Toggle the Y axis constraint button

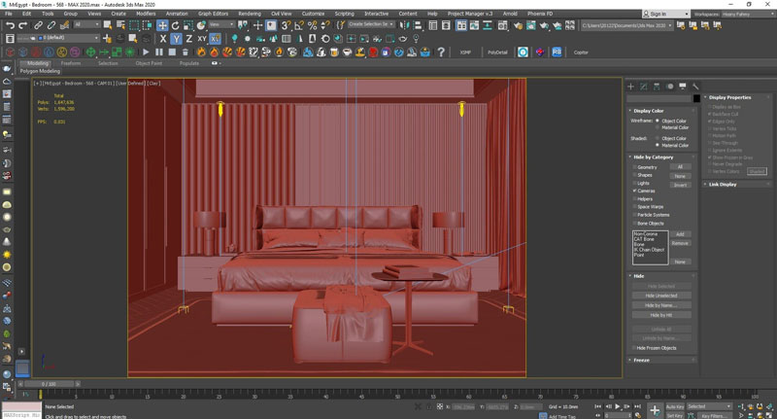(x=176, y=39)
